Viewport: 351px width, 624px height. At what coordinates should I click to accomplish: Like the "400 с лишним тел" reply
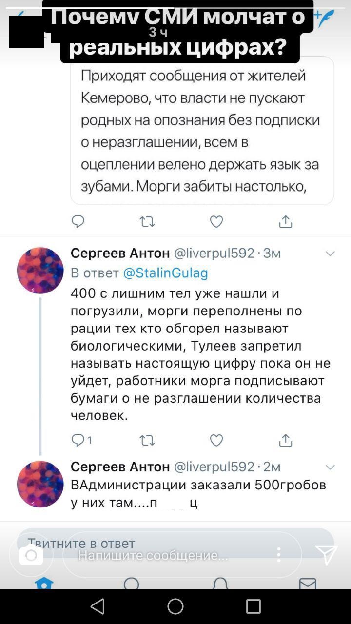click(216, 441)
